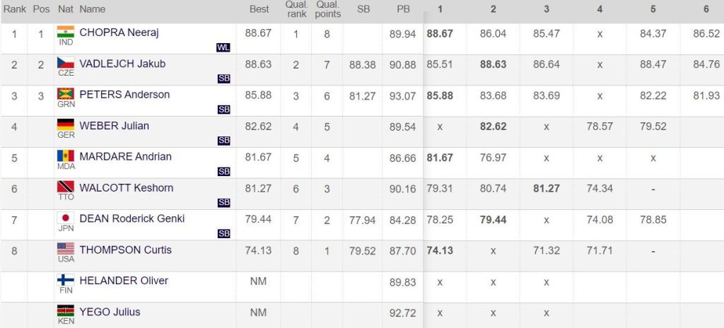
Task: Click the Trinidad and Tobago flag for Walcott
Action: coord(66,187)
